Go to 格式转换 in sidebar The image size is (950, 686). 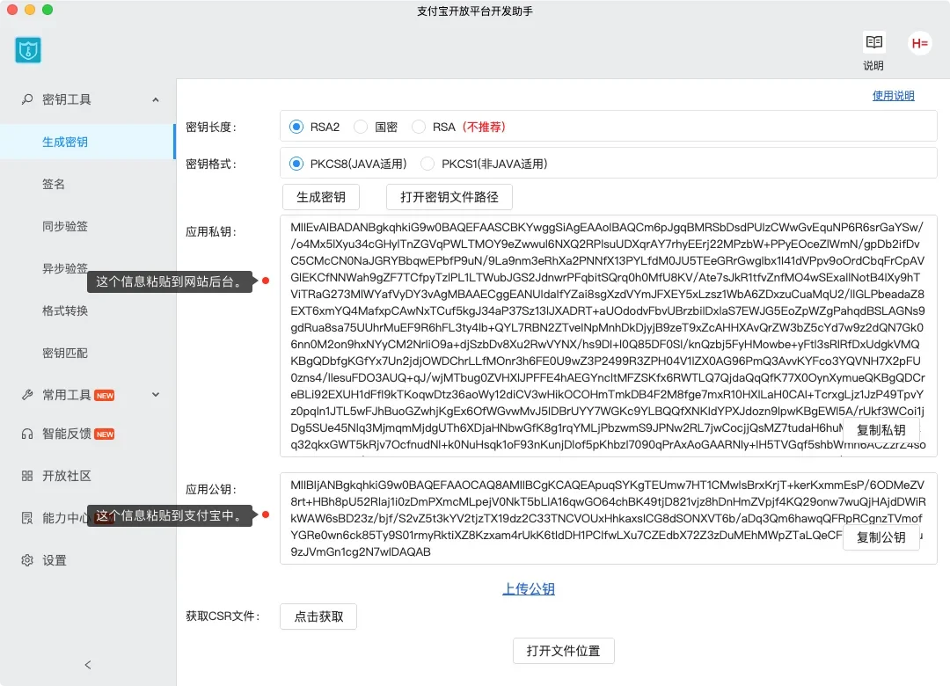[x=65, y=310]
